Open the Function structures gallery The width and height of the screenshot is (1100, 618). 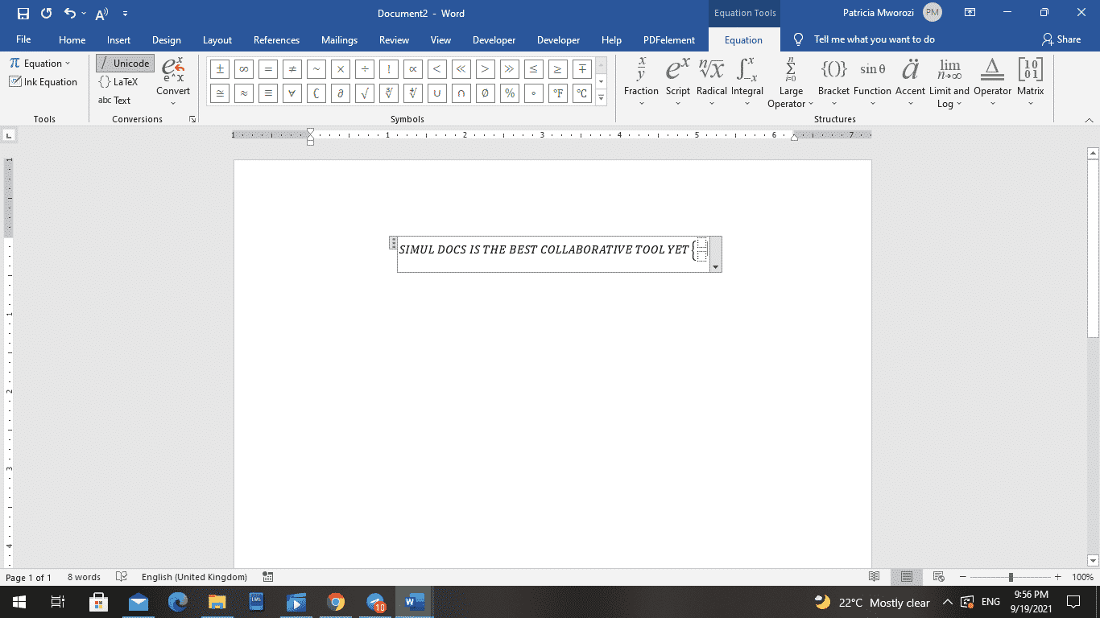point(872,81)
